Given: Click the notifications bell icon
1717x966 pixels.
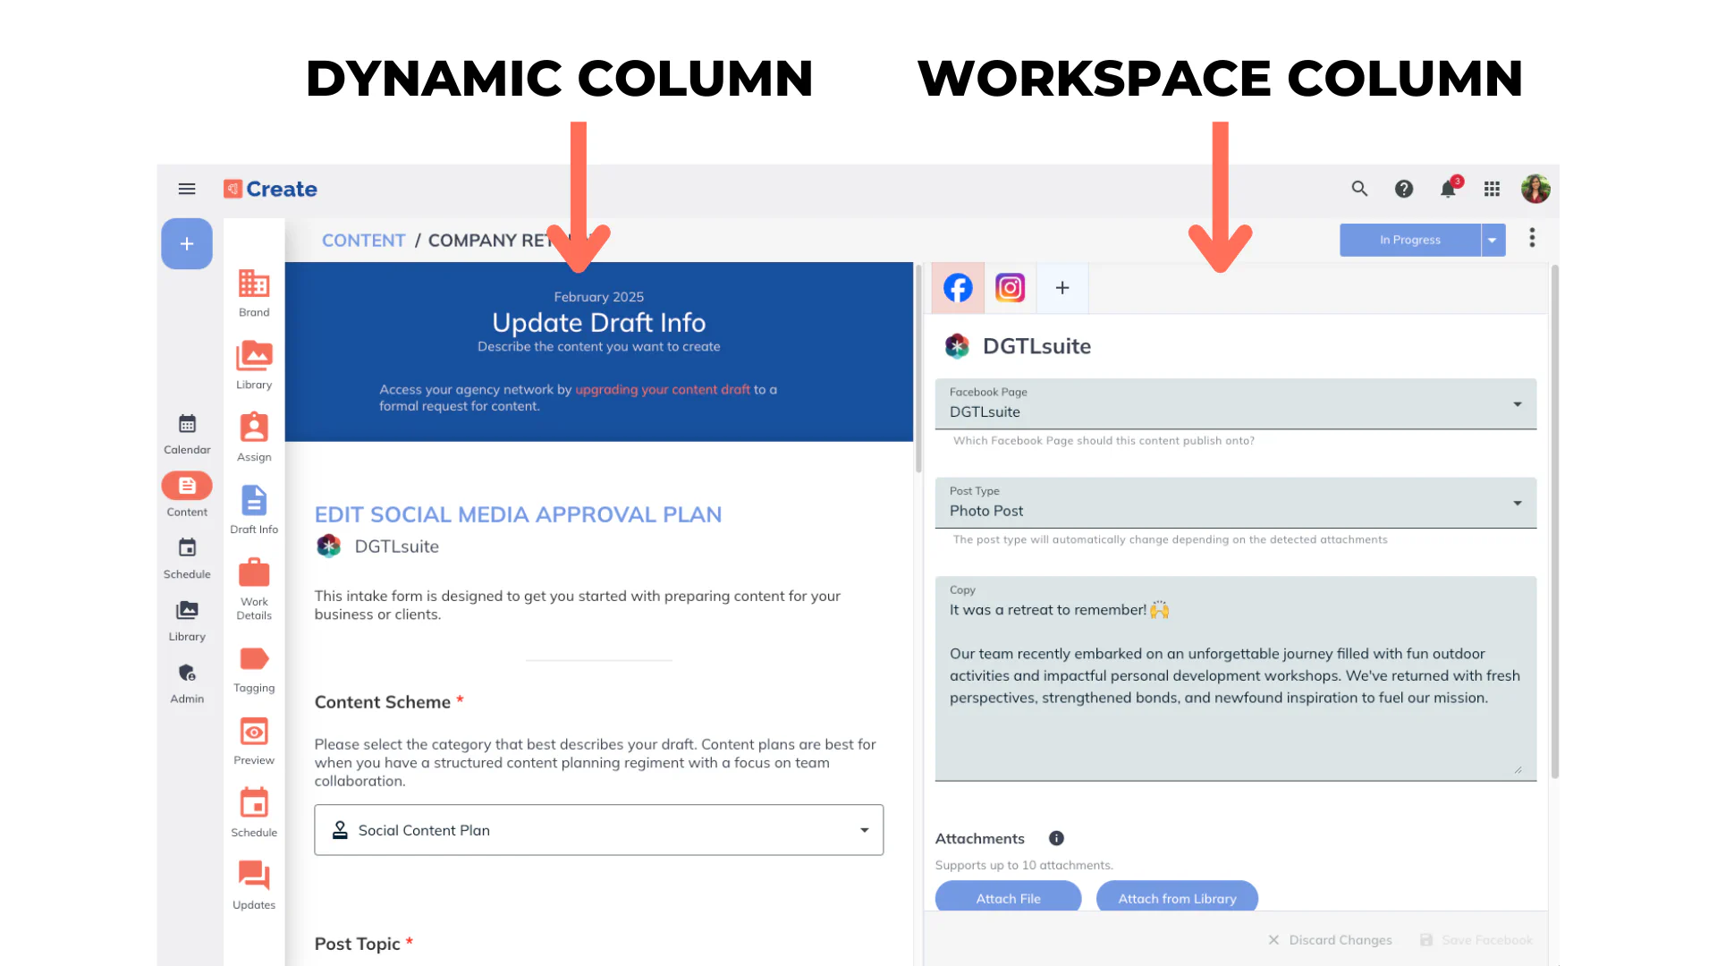Looking at the screenshot, I should click(x=1448, y=189).
